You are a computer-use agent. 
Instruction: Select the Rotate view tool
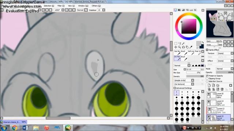point(183,47)
